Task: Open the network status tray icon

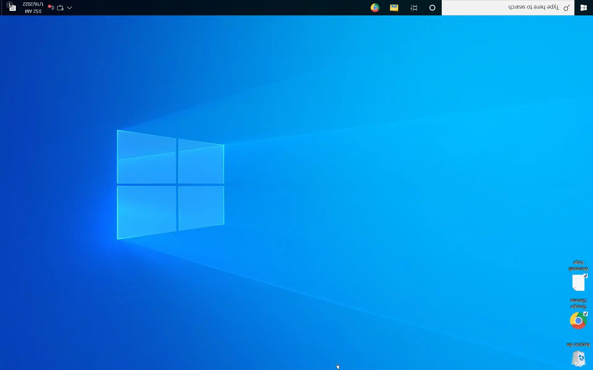Action: coord(60,8)
